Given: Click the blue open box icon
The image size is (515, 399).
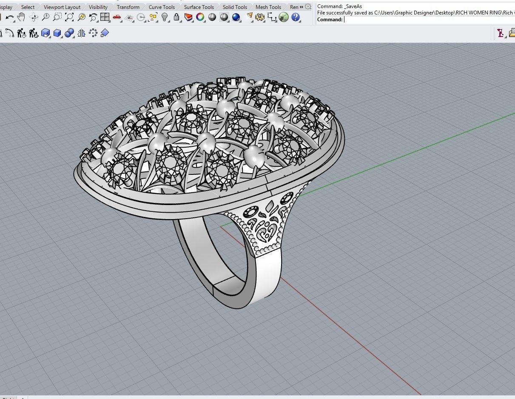Looking at the screenshot, I should coord(46,33).
